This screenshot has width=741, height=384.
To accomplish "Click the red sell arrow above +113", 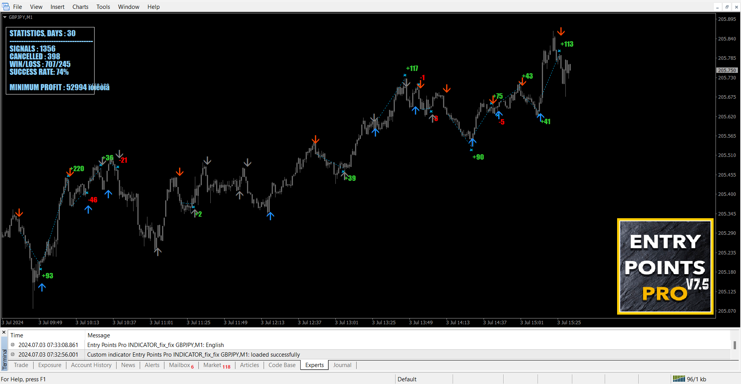I will tap(561, 32).
